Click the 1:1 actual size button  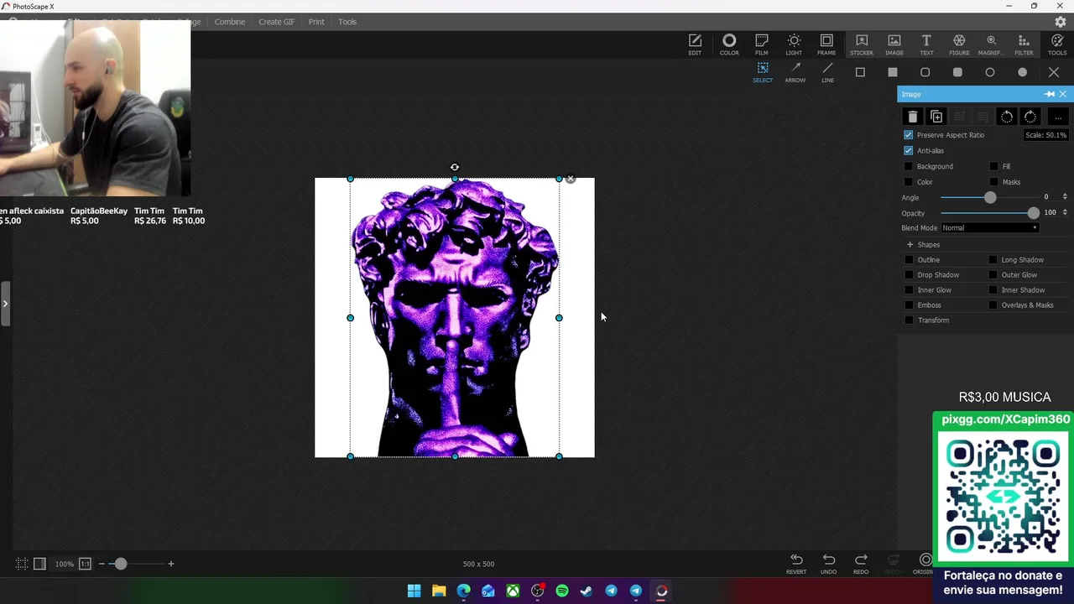(x=85, y=564)
